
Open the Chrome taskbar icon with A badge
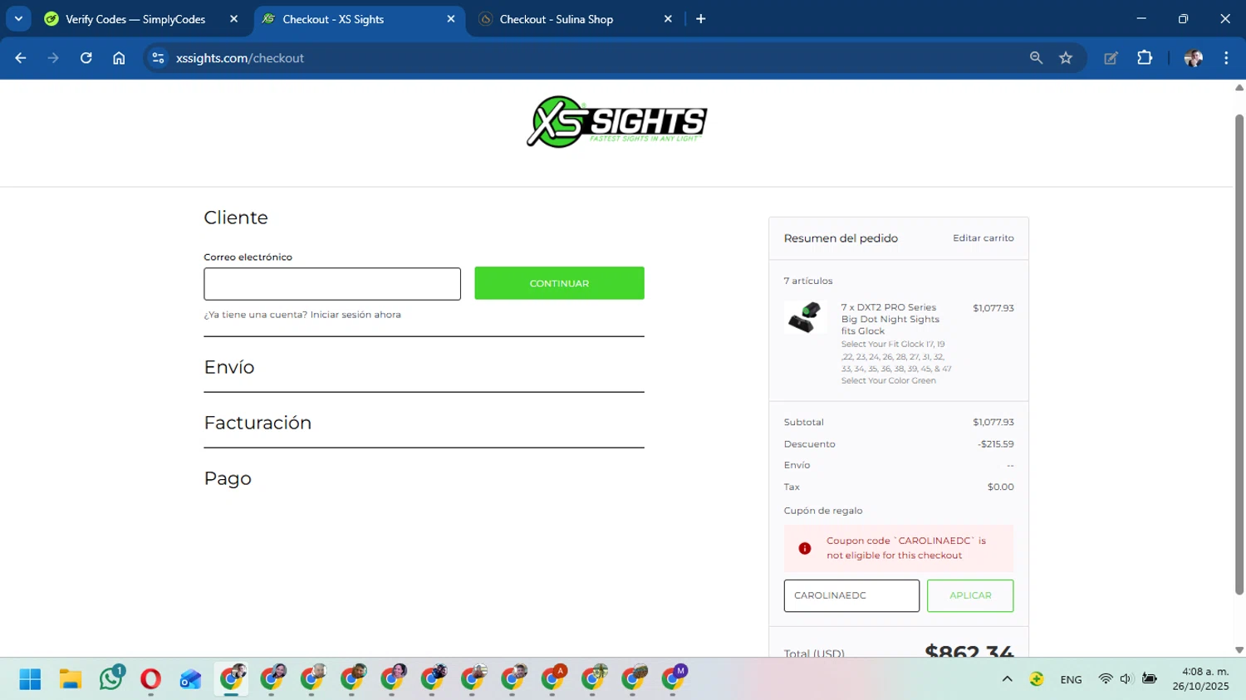[553, 678]
